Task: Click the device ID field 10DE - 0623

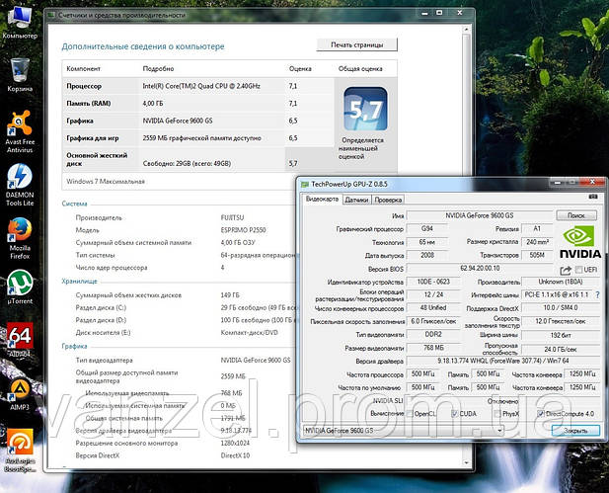Action: point(433,282)
